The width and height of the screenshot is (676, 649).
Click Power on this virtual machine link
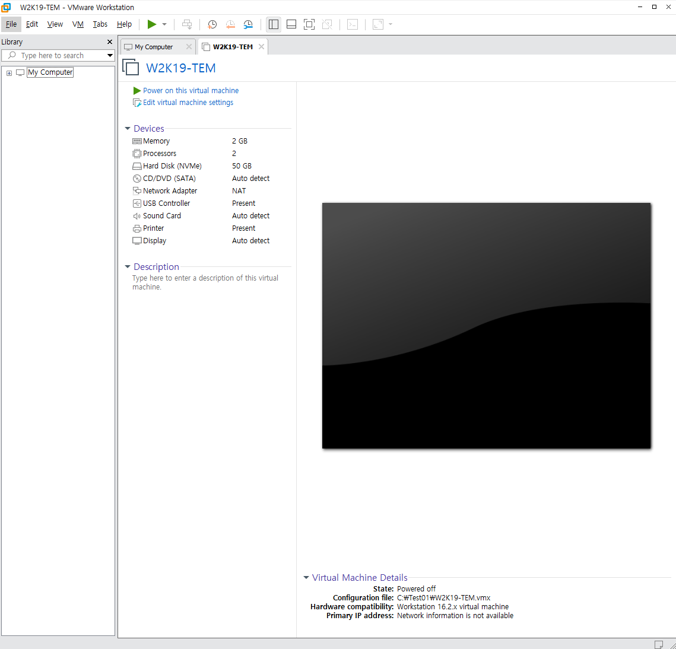(191, 91)
